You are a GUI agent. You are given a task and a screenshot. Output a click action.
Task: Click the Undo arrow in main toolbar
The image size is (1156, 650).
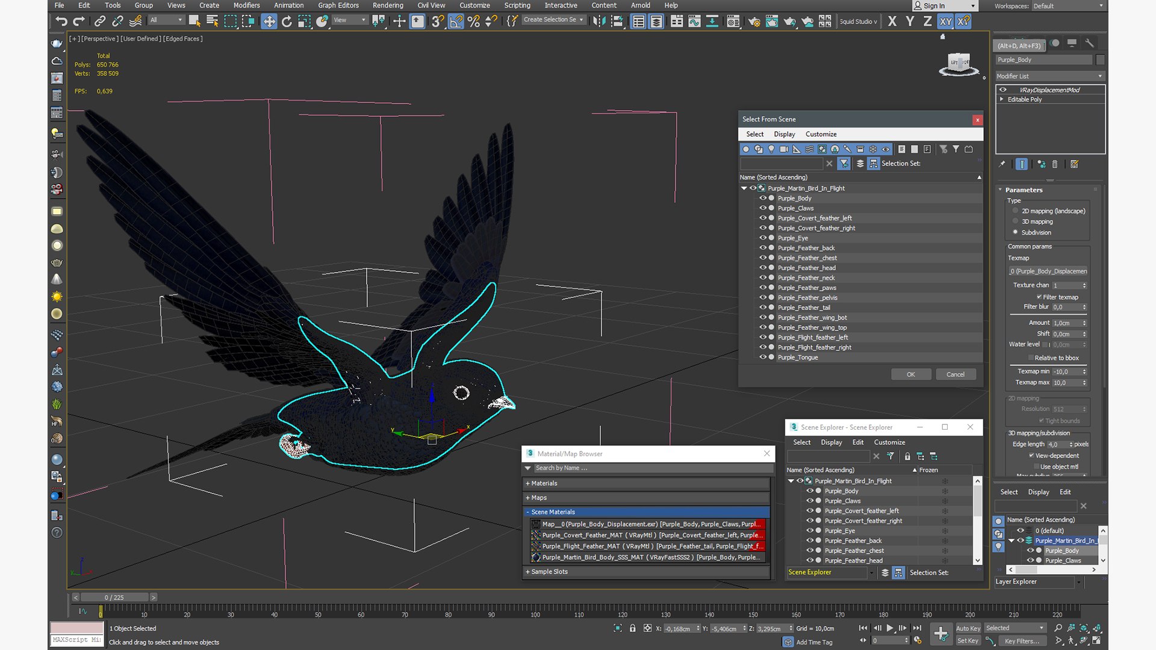61,22
